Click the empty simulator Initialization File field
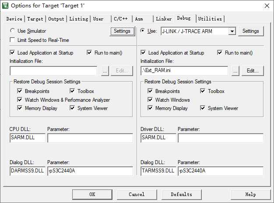274x203 pixels. (x=53, y=71)
